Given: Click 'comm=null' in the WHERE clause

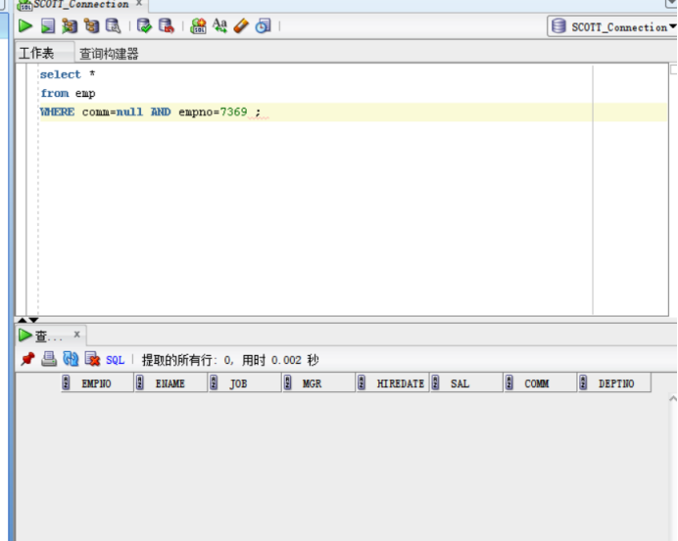Looking at the screenshot, I should [x=113, y=113].
